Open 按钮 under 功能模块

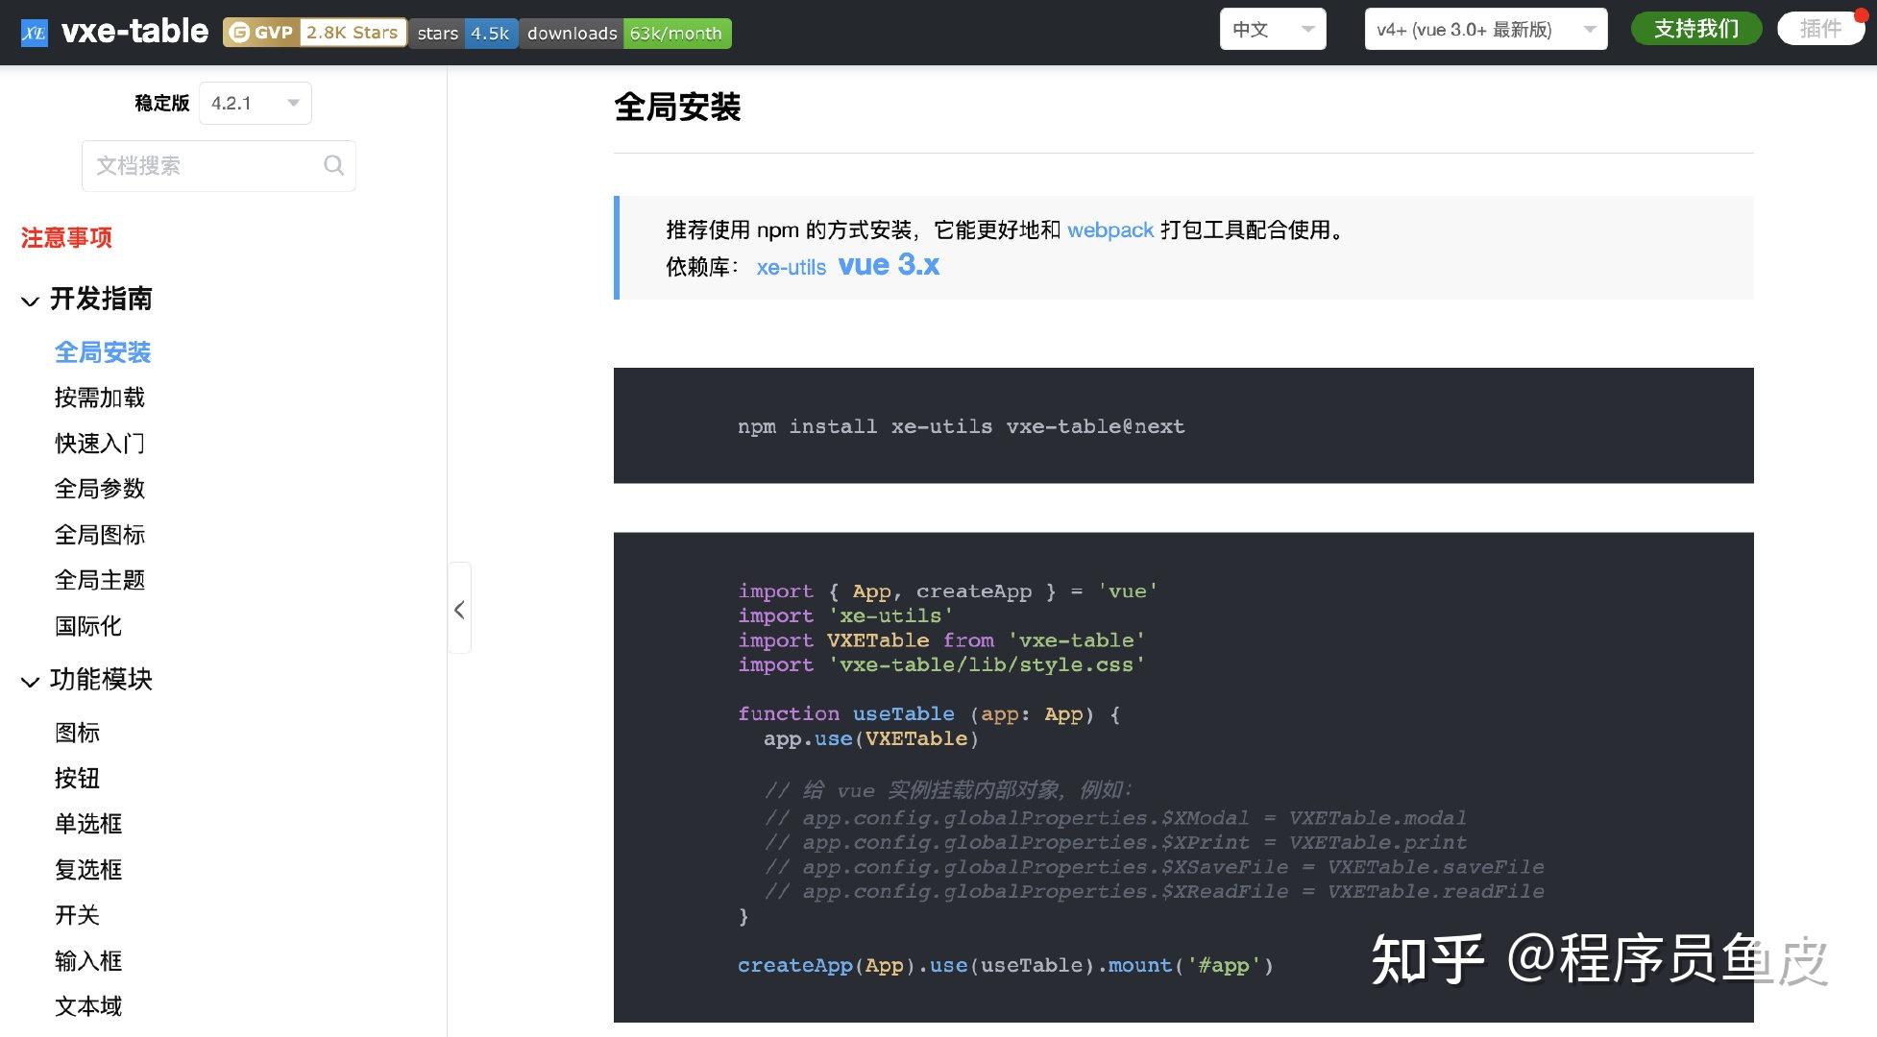click(x=77, y=778)
